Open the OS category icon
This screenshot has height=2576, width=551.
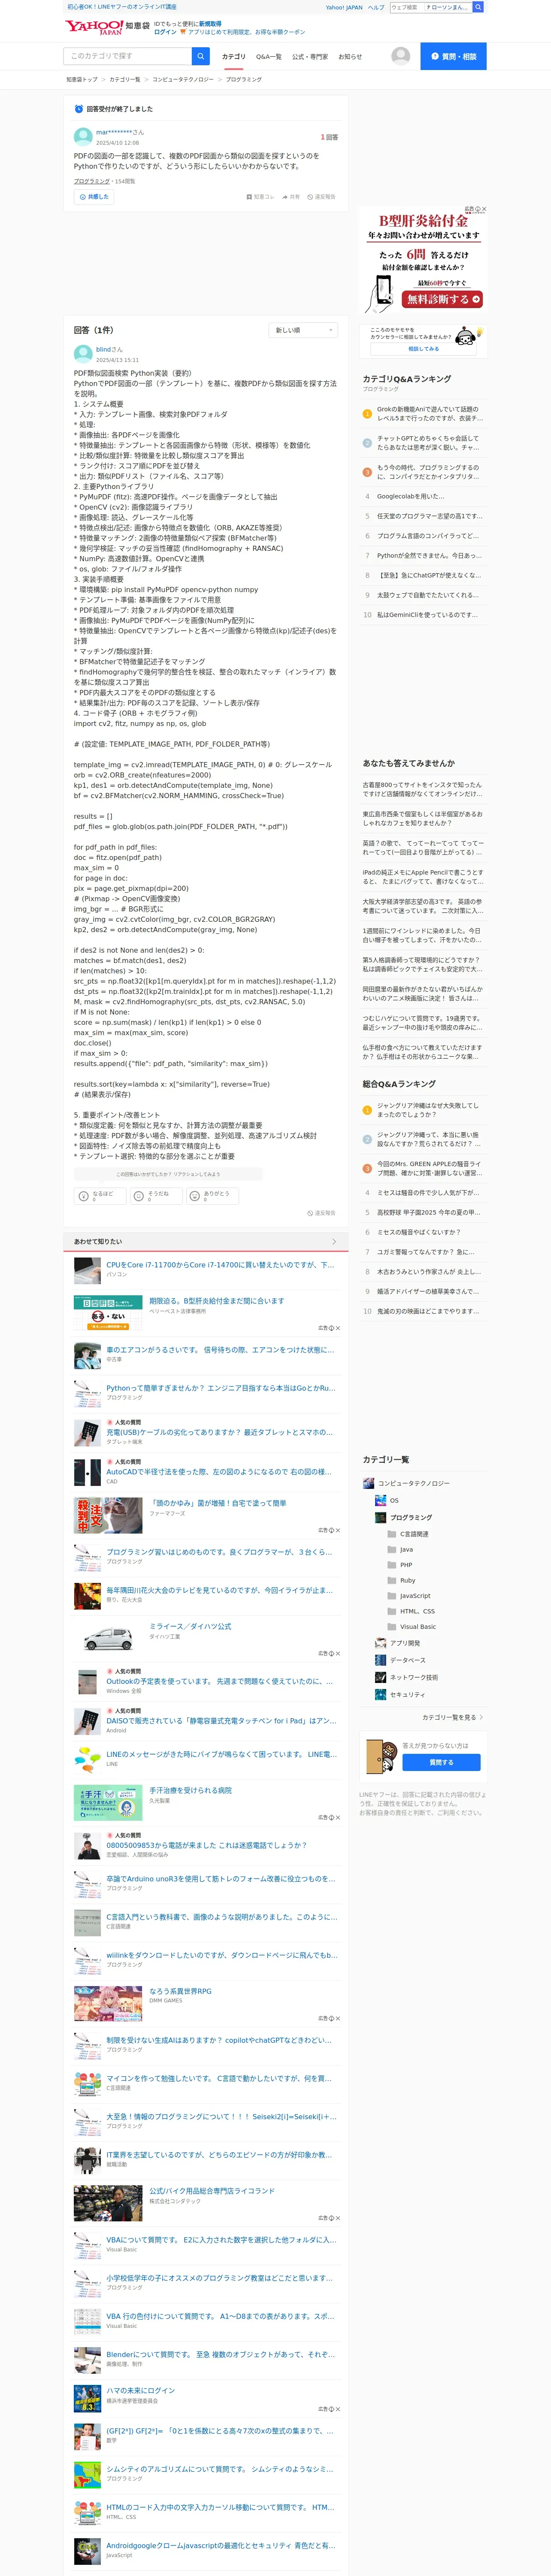click(x=380, y=1500)
